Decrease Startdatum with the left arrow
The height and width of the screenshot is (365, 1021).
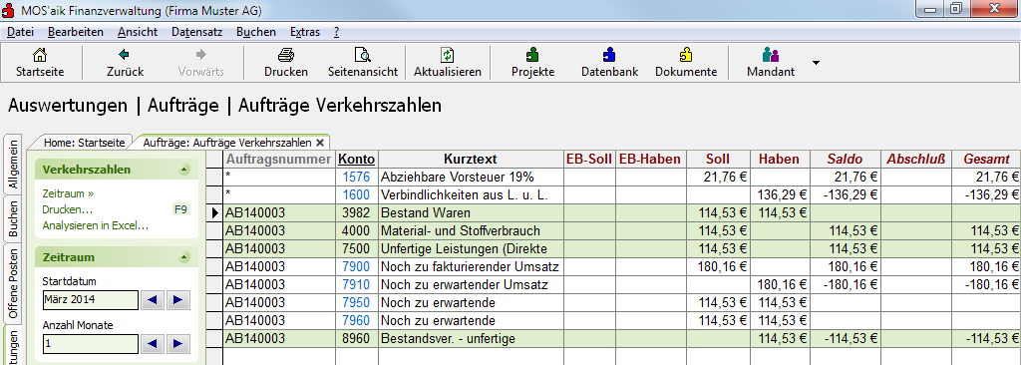[153, 300]
